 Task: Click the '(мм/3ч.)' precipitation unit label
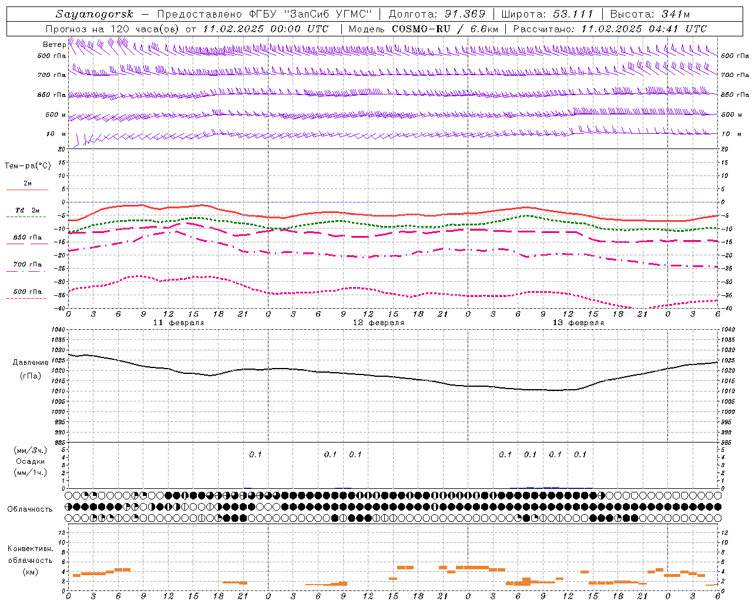tap(31, 450)
